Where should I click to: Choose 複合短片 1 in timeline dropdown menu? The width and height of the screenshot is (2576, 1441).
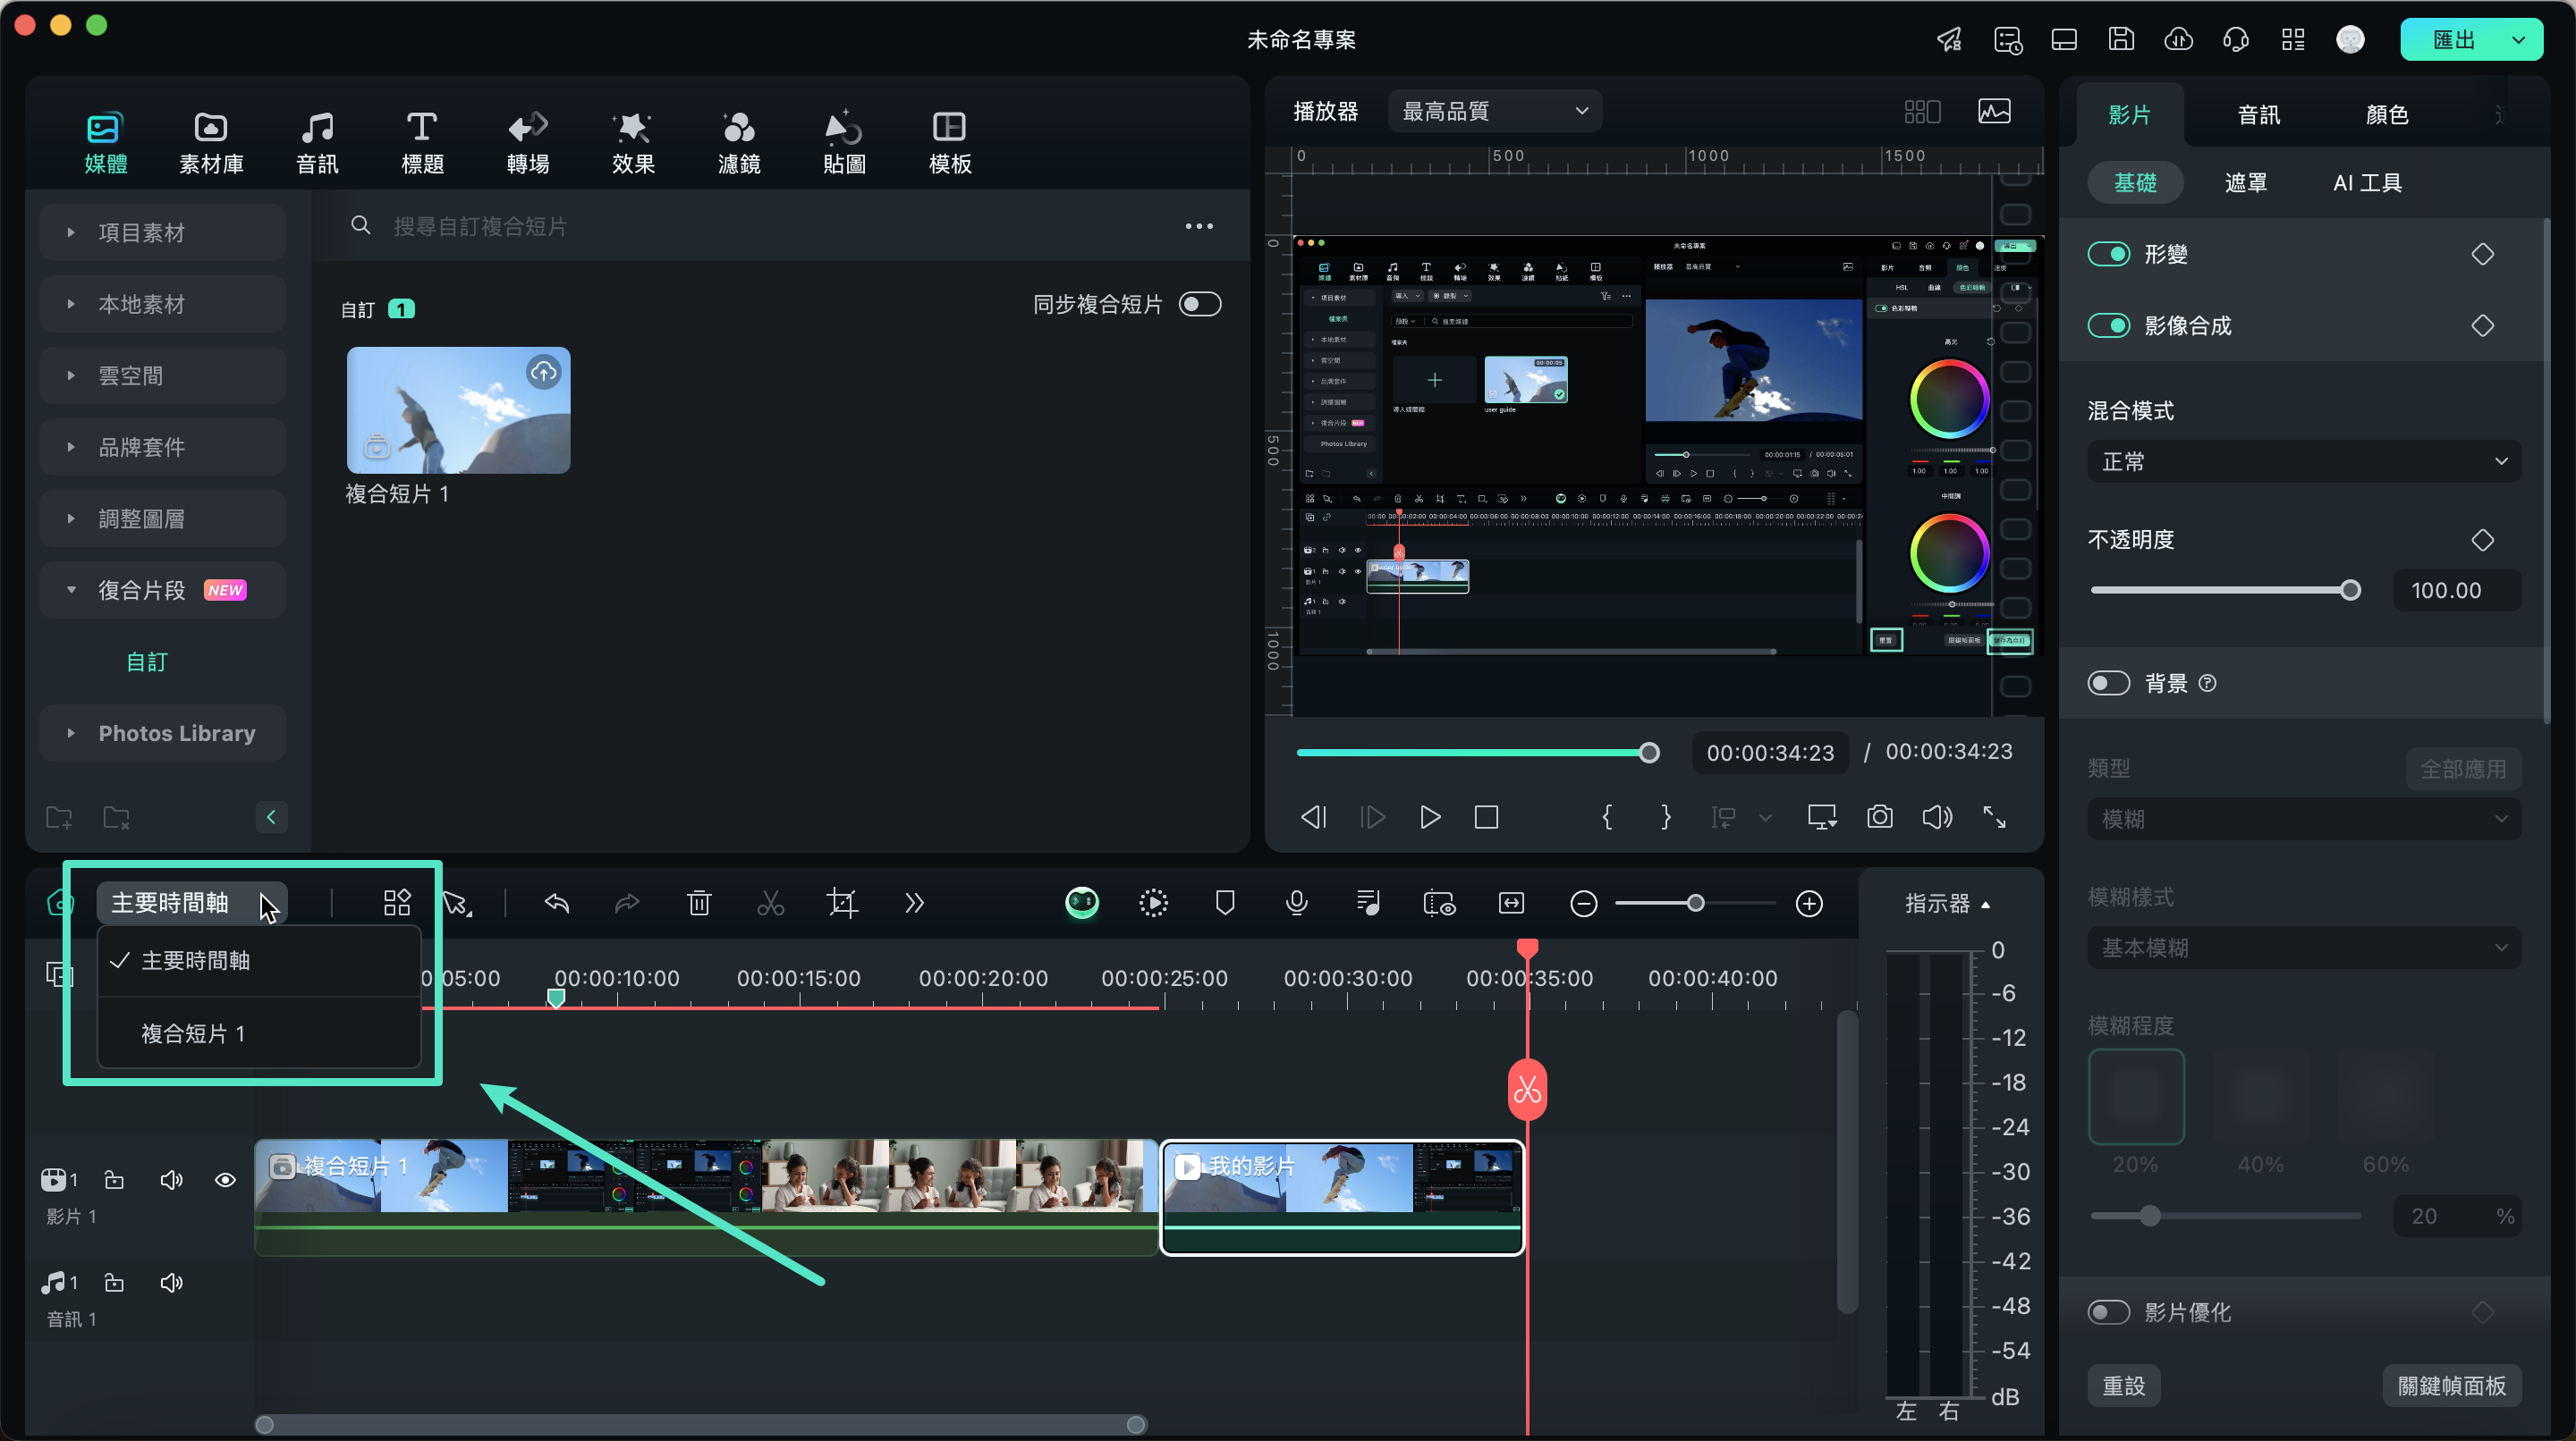click(x=259, y=1033)
